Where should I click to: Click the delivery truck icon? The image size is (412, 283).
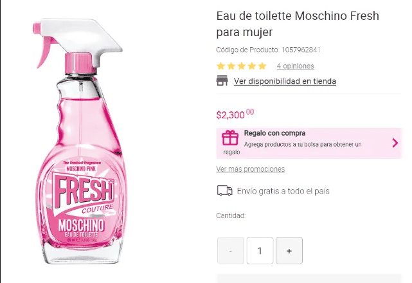click(x=224, y=190)
